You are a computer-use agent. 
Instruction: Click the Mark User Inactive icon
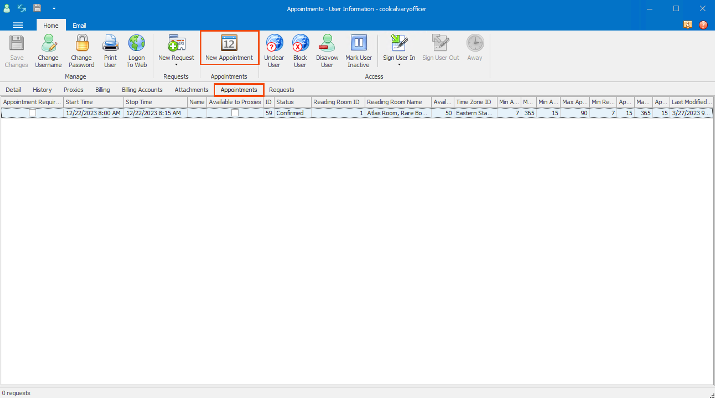(358, 43)
